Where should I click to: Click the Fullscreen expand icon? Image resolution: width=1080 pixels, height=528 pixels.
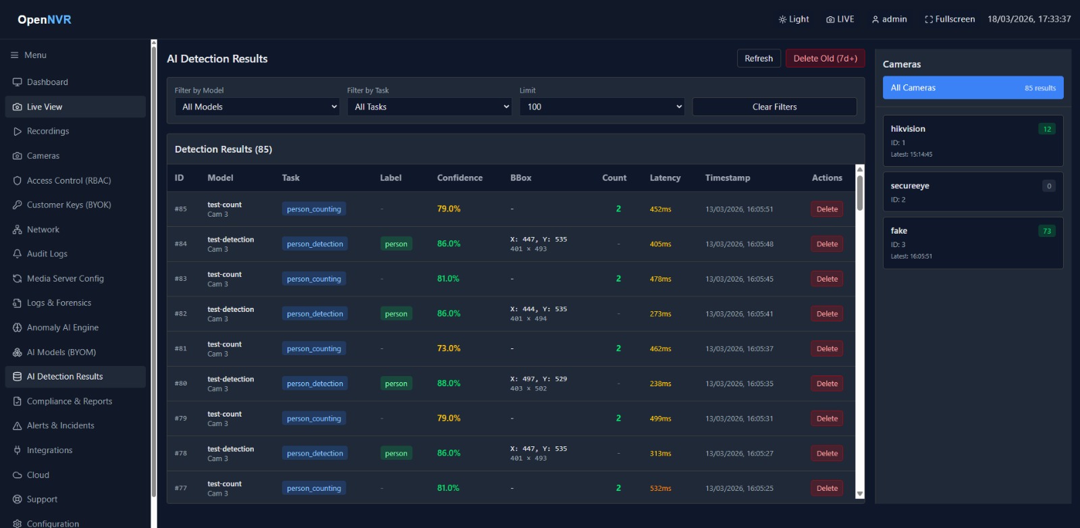tap(929, 20)
